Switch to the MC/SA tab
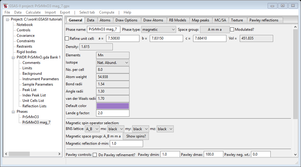 [x=220, y=20]
